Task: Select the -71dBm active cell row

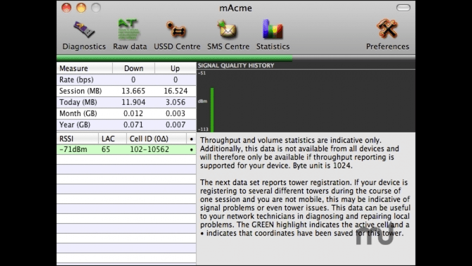Action: (x=126, y=149)
